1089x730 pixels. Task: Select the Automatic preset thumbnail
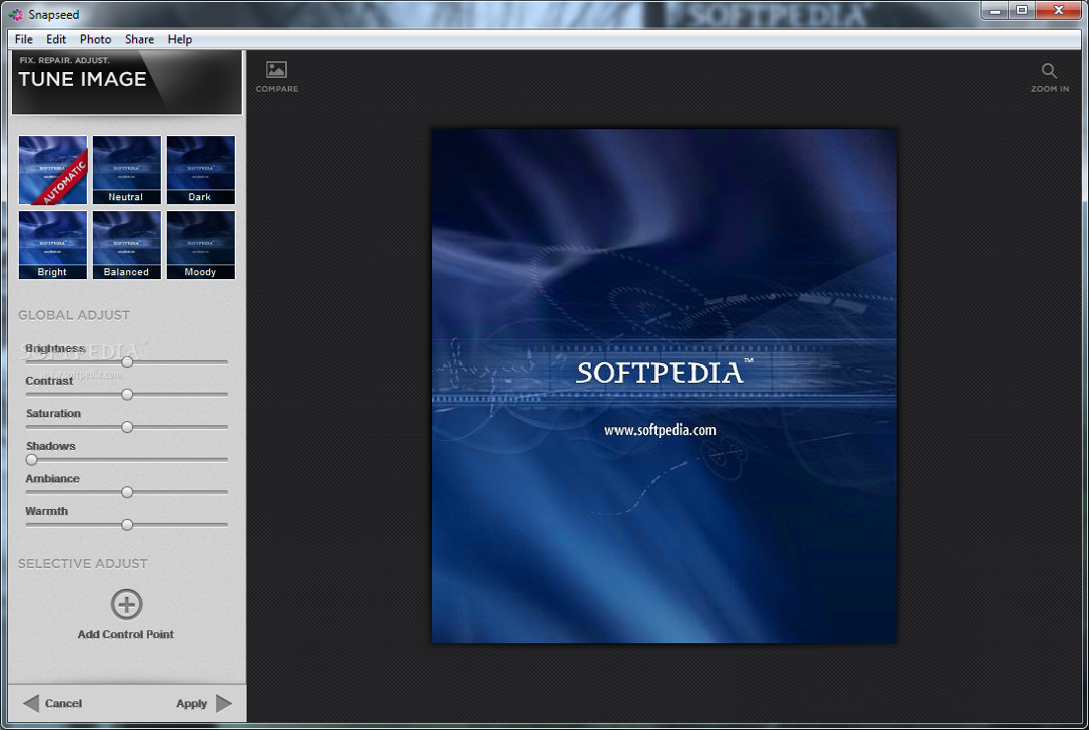point(53,171)
